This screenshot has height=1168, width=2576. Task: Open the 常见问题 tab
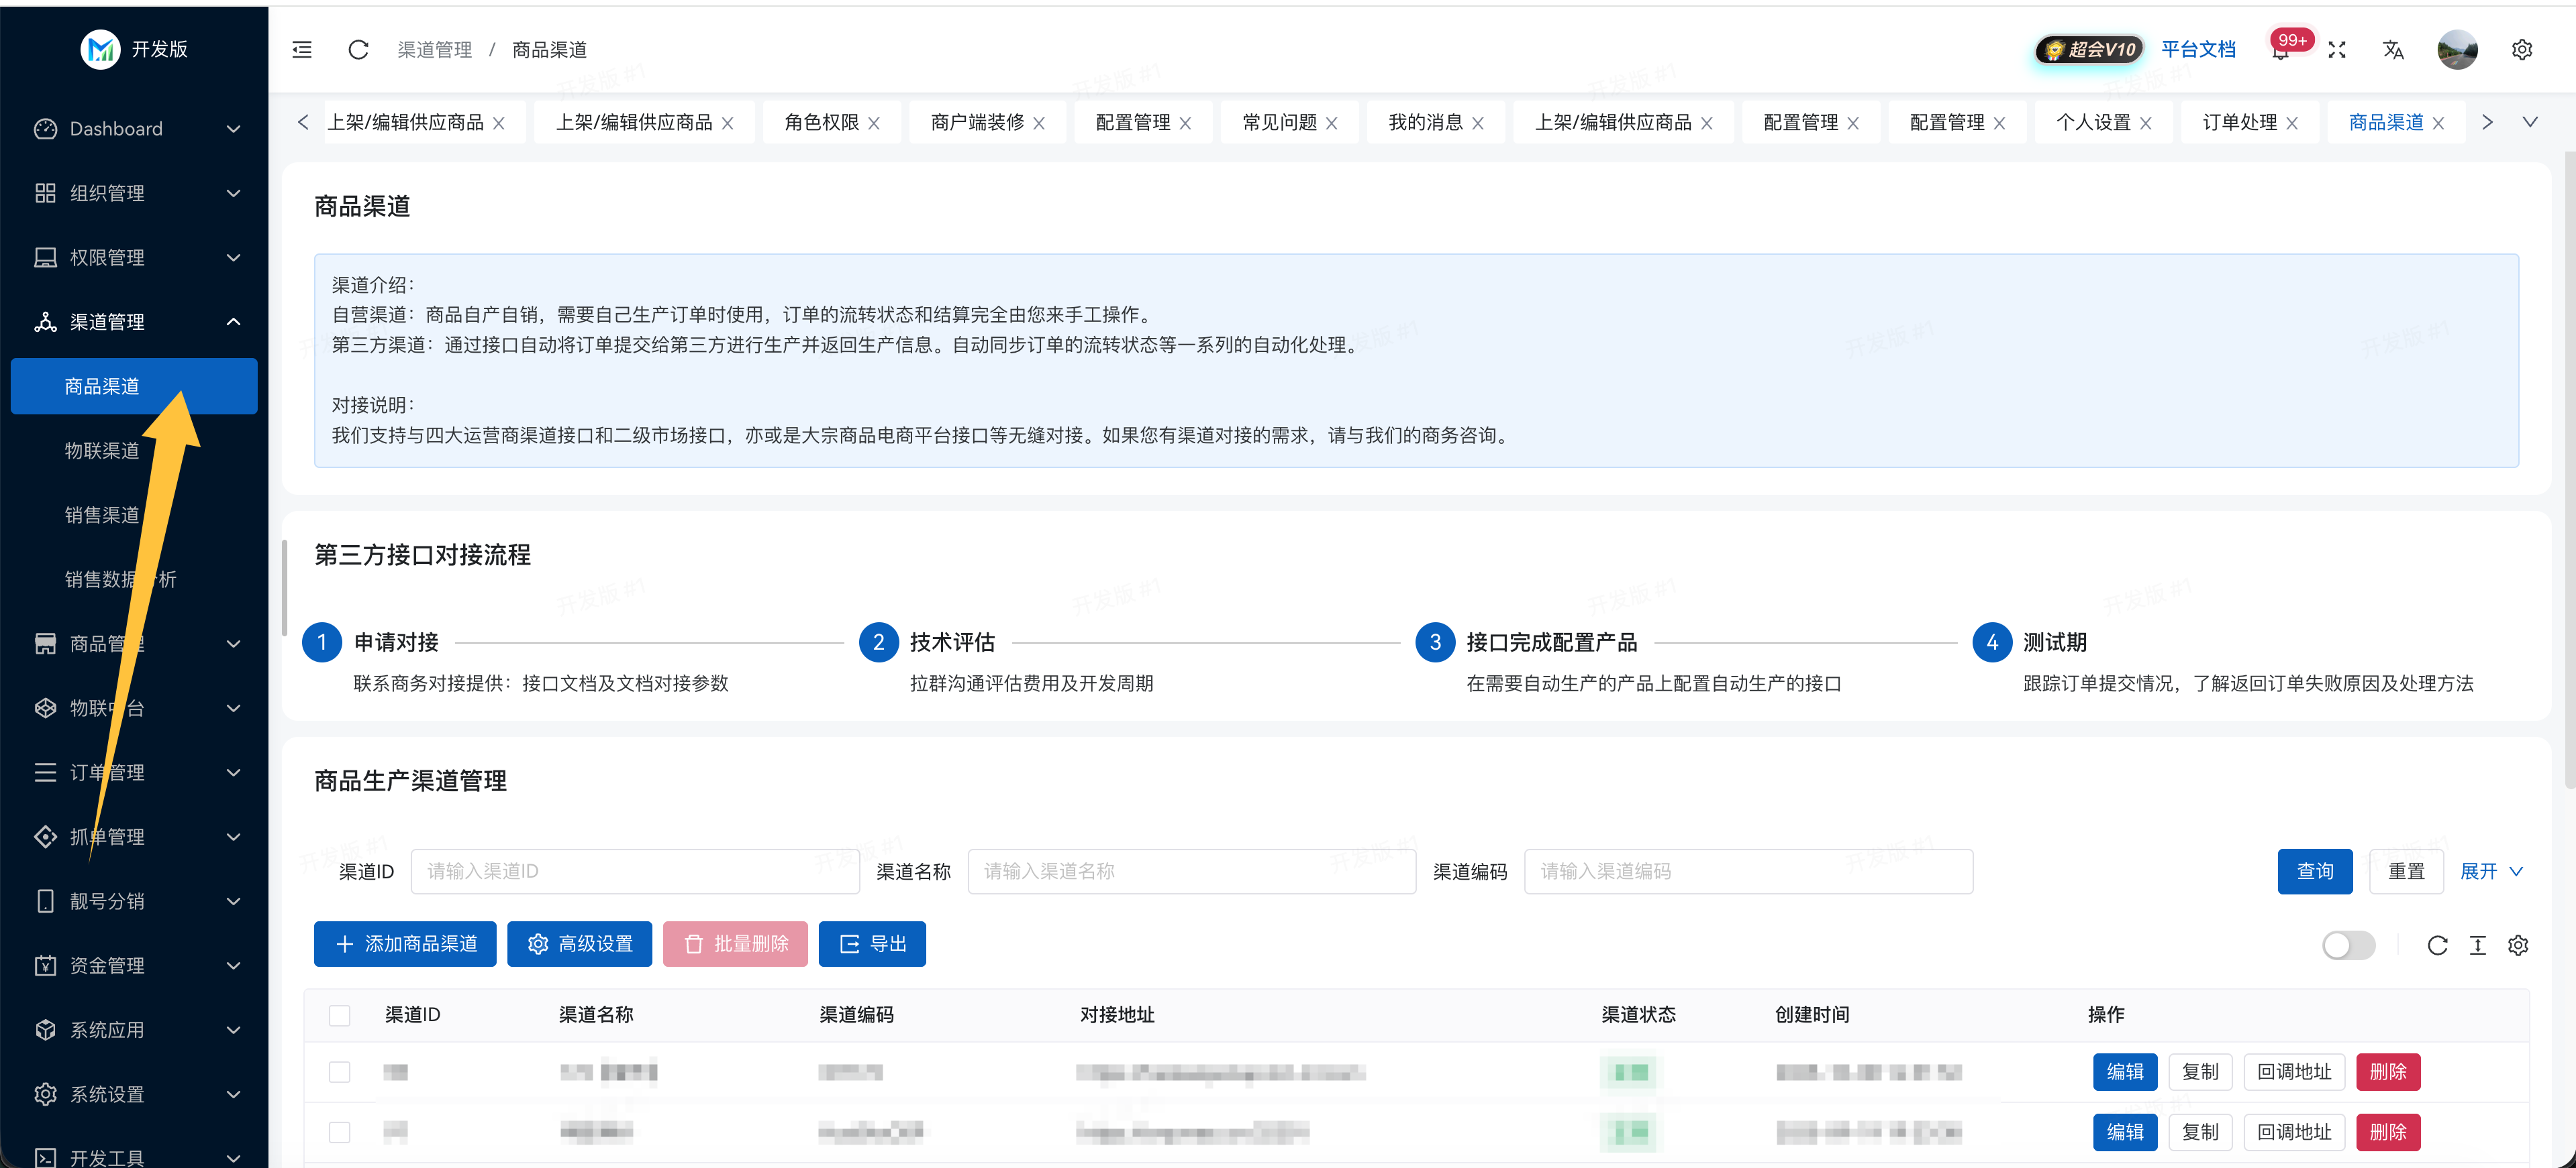pyautogui.click(x=1280, y=121)
